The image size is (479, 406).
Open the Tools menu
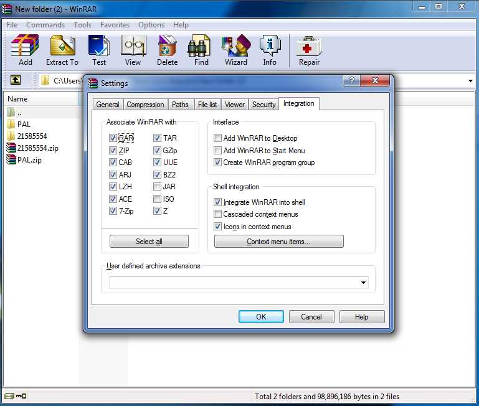click(82, 25)
